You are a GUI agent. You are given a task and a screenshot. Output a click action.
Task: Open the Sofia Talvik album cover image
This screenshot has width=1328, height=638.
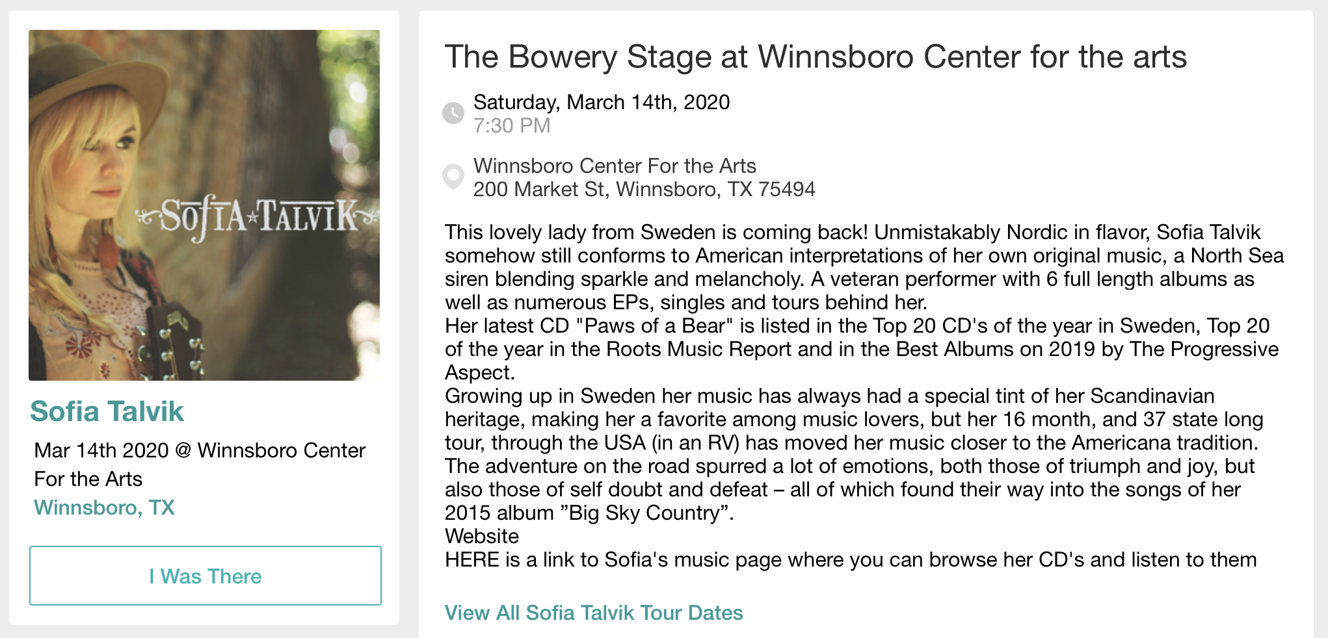(204, 205)
